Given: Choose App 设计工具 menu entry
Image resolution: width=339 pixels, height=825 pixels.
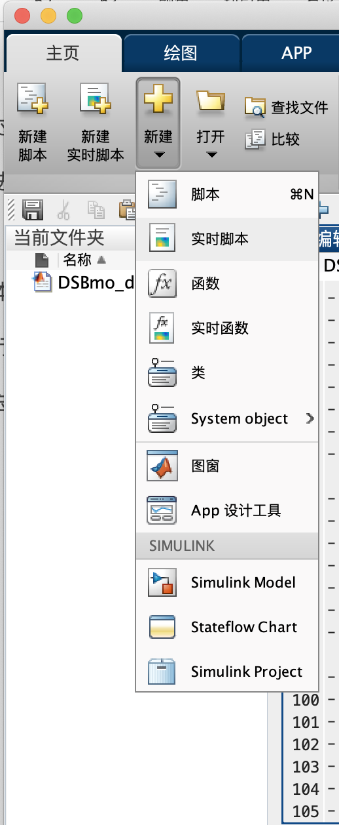Looking at the screenshot, I should (227, 510).
